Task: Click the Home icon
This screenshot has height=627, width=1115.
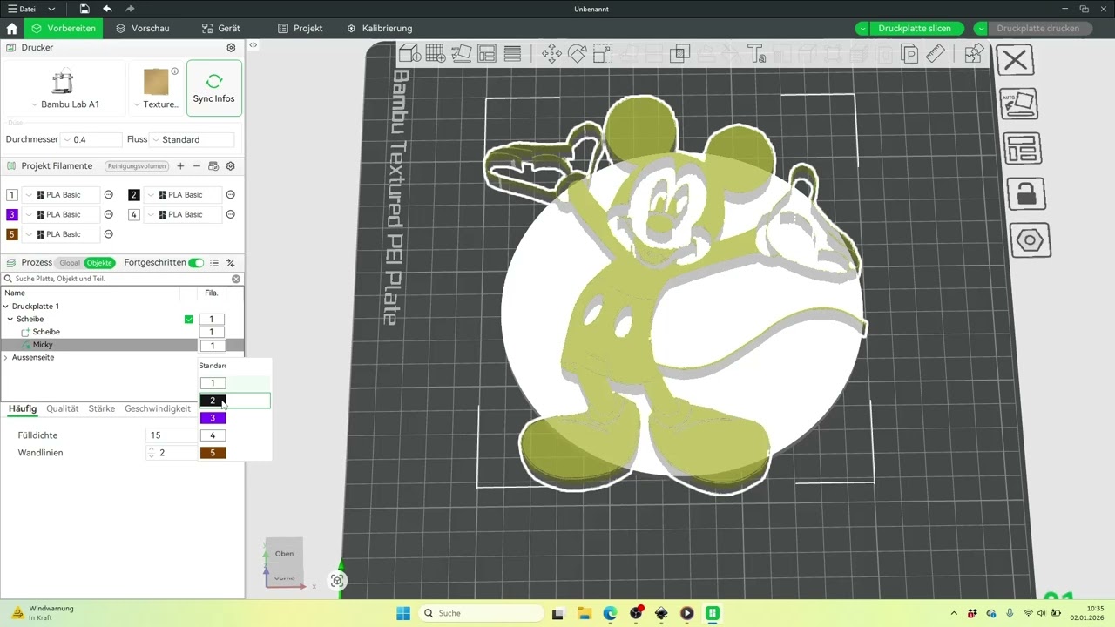Action: (11, 29)
